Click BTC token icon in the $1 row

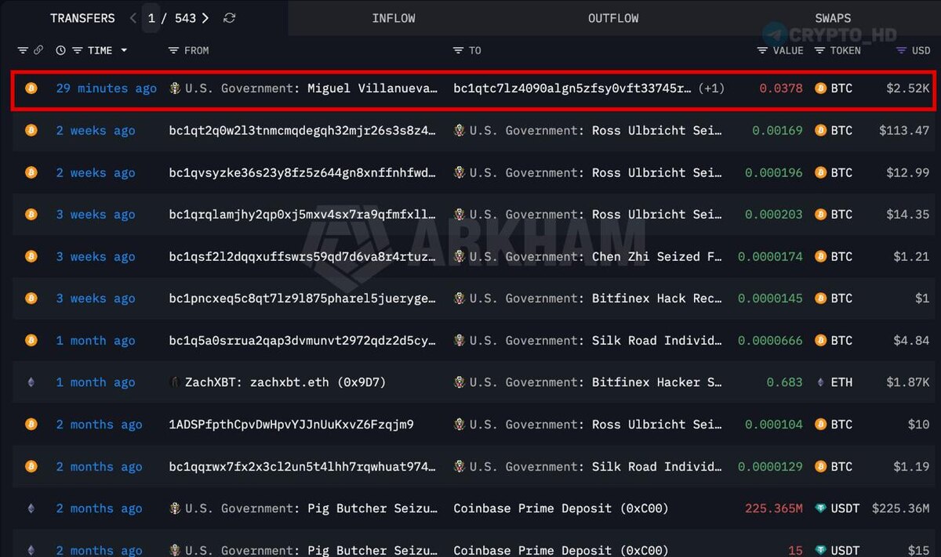click(821, 298)
